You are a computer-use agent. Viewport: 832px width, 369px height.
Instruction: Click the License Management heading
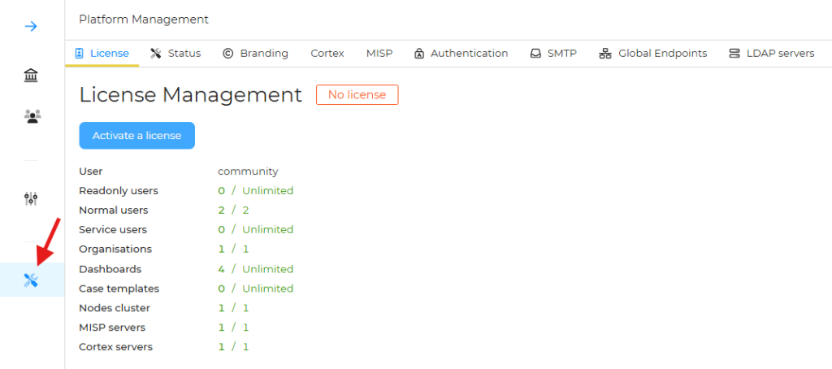tap(190, 95)
